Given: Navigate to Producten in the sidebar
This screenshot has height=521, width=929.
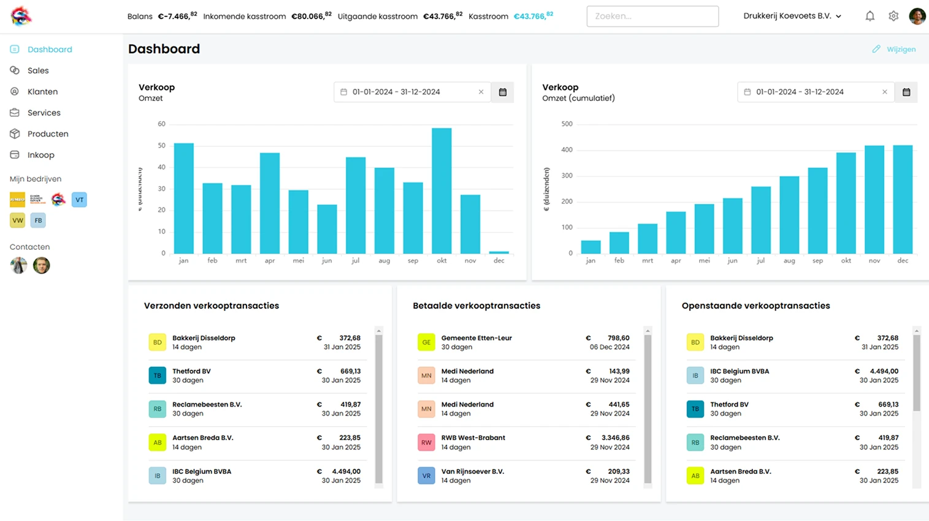Looking at the screenshot, I should (48, 134).
